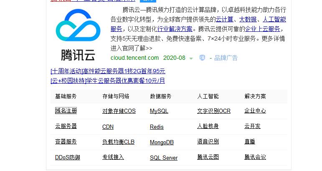Select the 域名注册 link
322x171 pixels.
click(66, 111)
